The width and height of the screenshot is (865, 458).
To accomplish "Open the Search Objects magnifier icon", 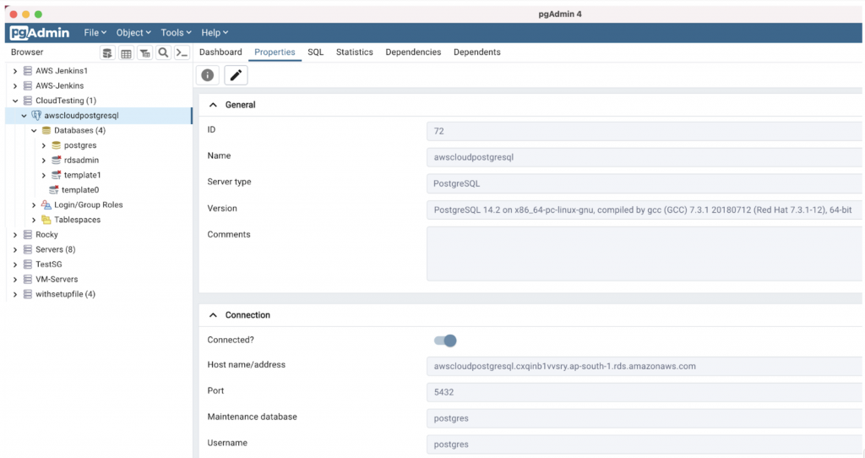I will pyautogui.click(x=163, y=53).
